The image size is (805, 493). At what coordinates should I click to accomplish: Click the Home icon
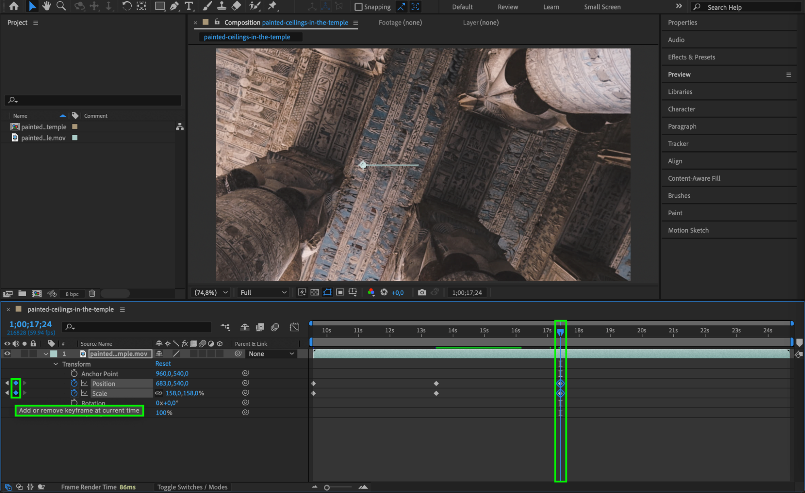click(14, 6)
